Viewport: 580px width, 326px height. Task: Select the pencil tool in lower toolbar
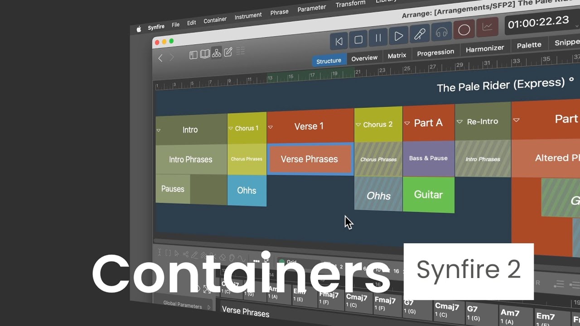pos(194,255)
